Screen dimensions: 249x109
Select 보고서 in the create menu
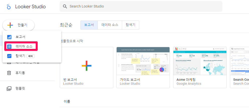click(32, 37)
